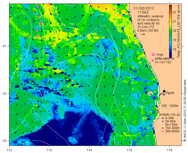188x153 pixels.
Task: Click the 22 label on temperature scale
Action: (175, 12)
